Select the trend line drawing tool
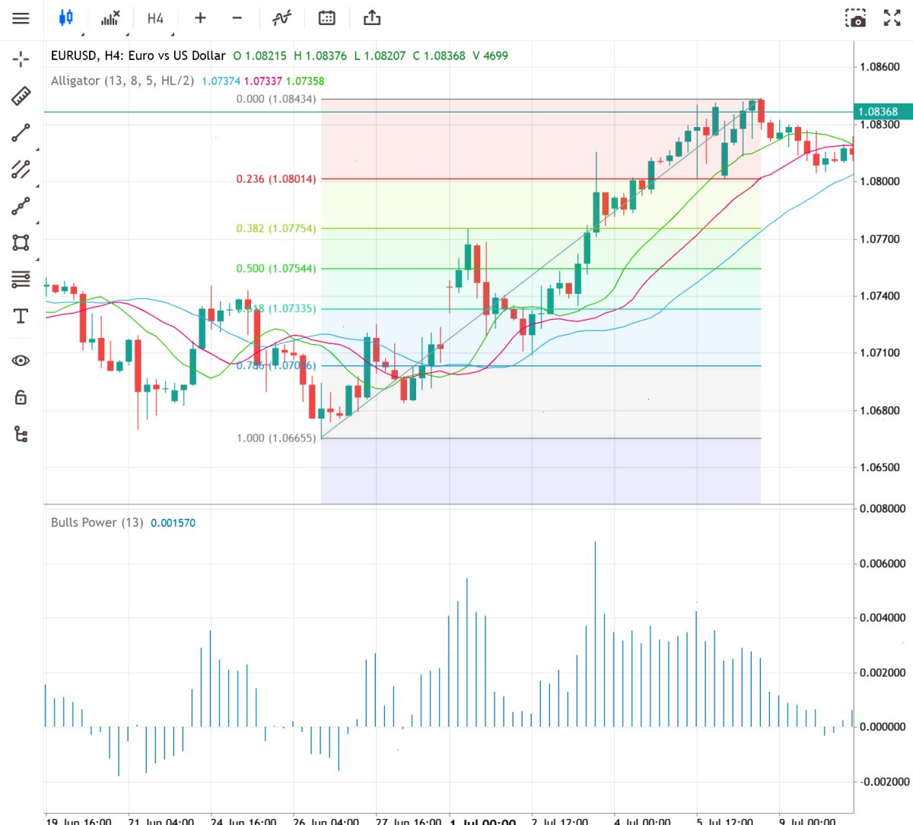The height and width of the screenshot is (825, 913). pos(21,133)
